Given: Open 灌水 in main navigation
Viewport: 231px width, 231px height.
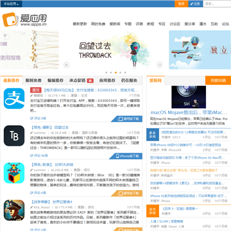Looking at the screenshot, I should [203, 24].
